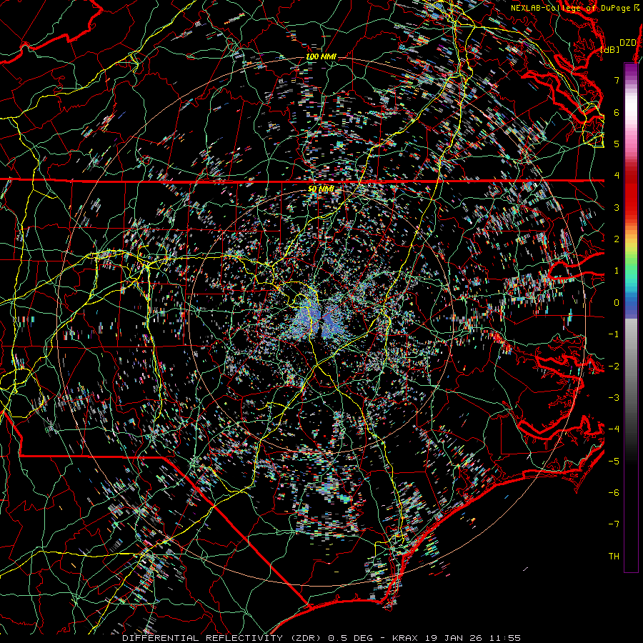Screen dimensions: 643x643
Task: Click the "7" value on the scale
Action: pyautogui.click(x=617, y=80)
